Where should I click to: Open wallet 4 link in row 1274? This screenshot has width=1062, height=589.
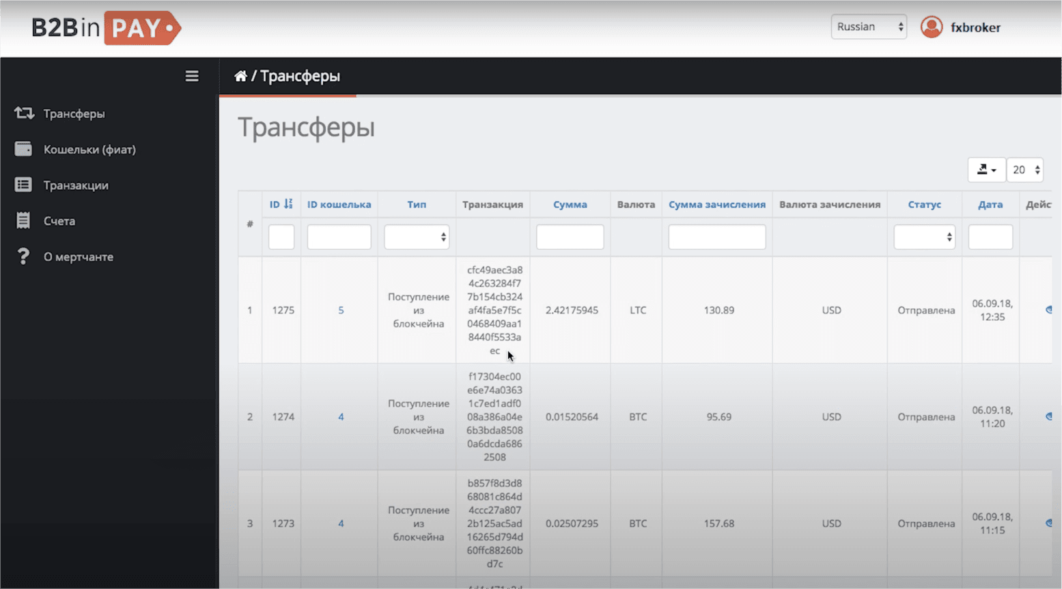[x=341, y=416]
